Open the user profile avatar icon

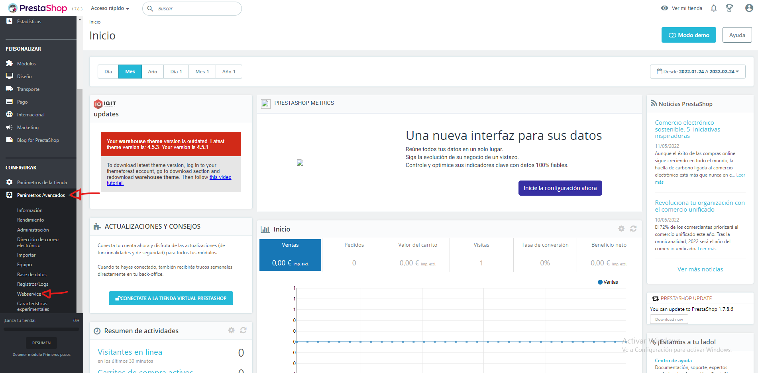pyautogui.click(x=749, y=8)
